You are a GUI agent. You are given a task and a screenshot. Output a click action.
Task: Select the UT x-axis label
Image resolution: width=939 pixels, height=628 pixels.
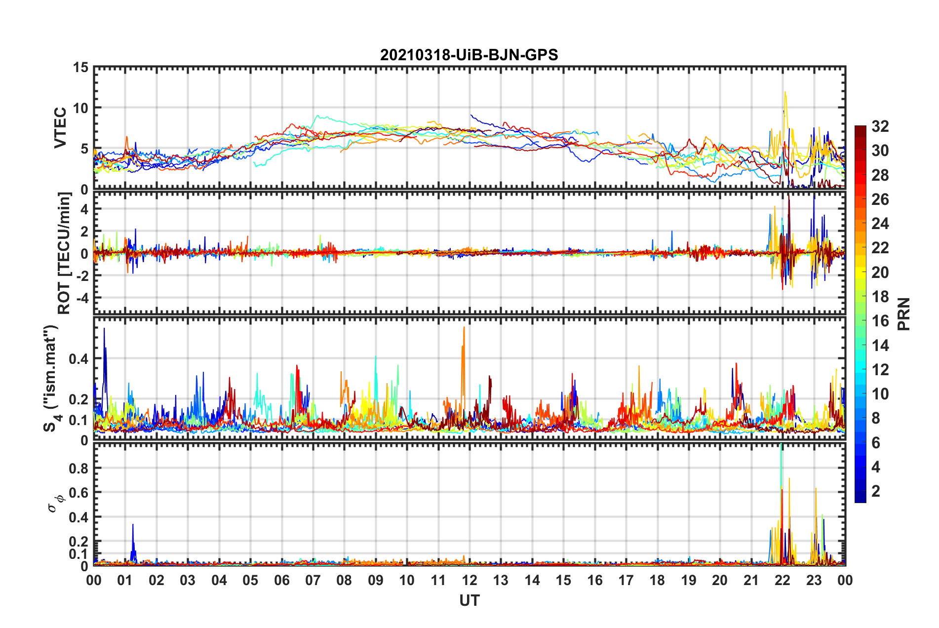click(469, 600)
